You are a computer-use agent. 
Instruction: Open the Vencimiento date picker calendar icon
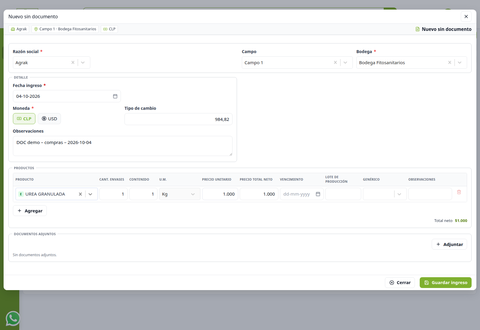318,194
